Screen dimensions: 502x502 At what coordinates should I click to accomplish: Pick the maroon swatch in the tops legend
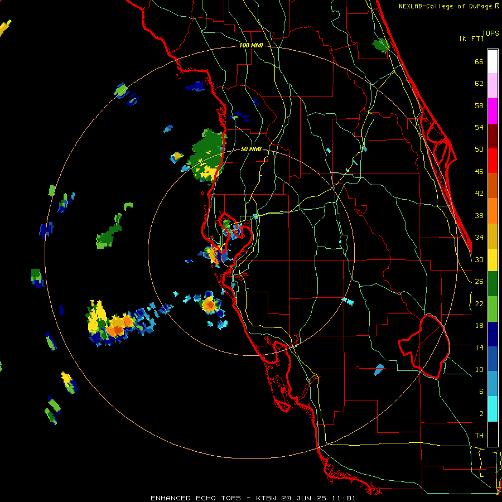click(493, 136)
